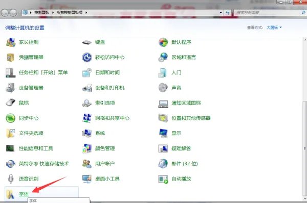Click the vertical scrollbar thumb
Screen dimensions: 307x203
tap(304, 148)
